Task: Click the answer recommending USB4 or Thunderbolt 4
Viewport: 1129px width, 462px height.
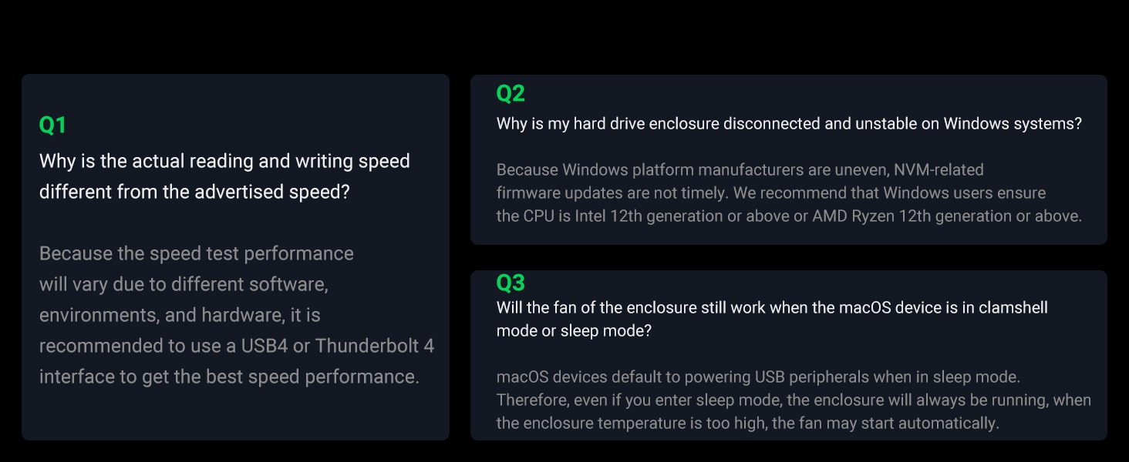Action: pyautogui.click(x=237, y=315)
